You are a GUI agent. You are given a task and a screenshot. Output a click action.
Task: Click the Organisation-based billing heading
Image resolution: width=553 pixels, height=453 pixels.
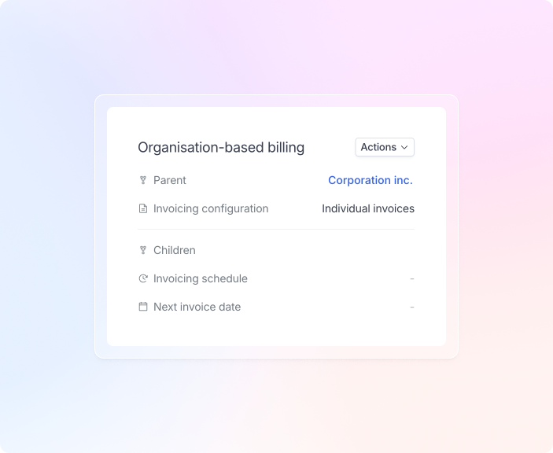pos(221,147)
